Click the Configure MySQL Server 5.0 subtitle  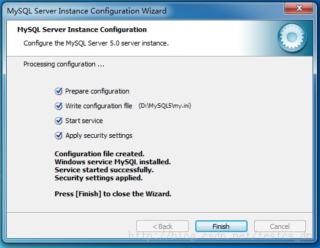coord(96,43)
